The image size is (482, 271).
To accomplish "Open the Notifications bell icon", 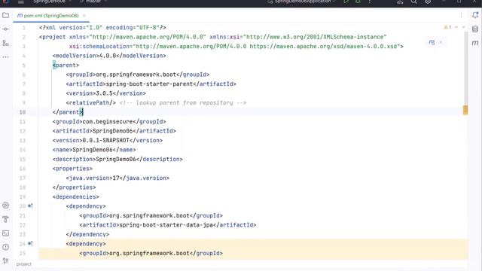I will tap(475, 15).
